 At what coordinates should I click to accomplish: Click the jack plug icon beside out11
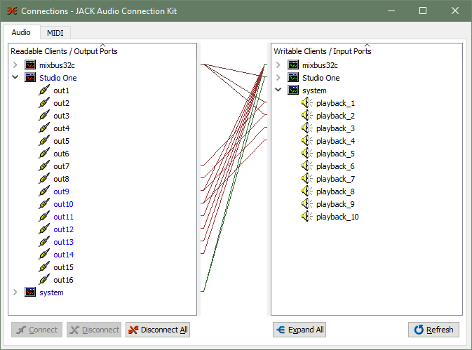tap(44, 217)
